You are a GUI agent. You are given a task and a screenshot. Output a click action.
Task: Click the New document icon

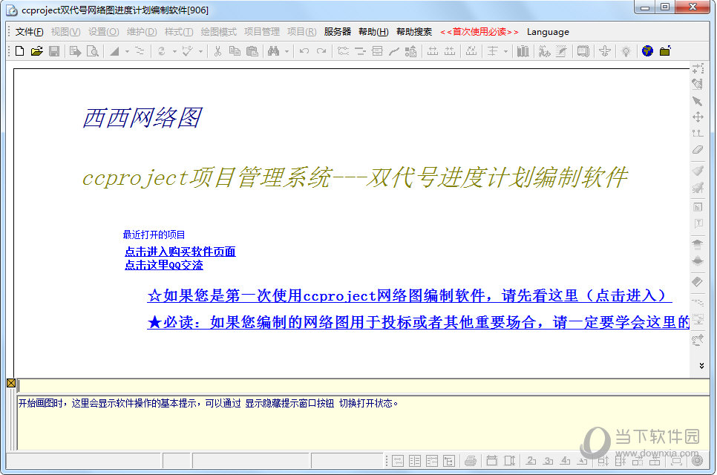pos(19,51)
